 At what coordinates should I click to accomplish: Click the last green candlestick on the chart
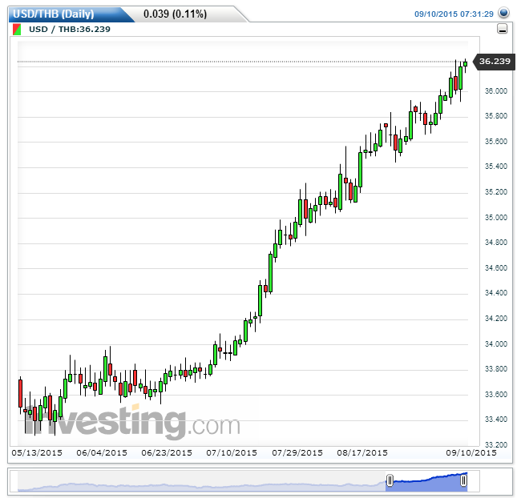point(465,63)
